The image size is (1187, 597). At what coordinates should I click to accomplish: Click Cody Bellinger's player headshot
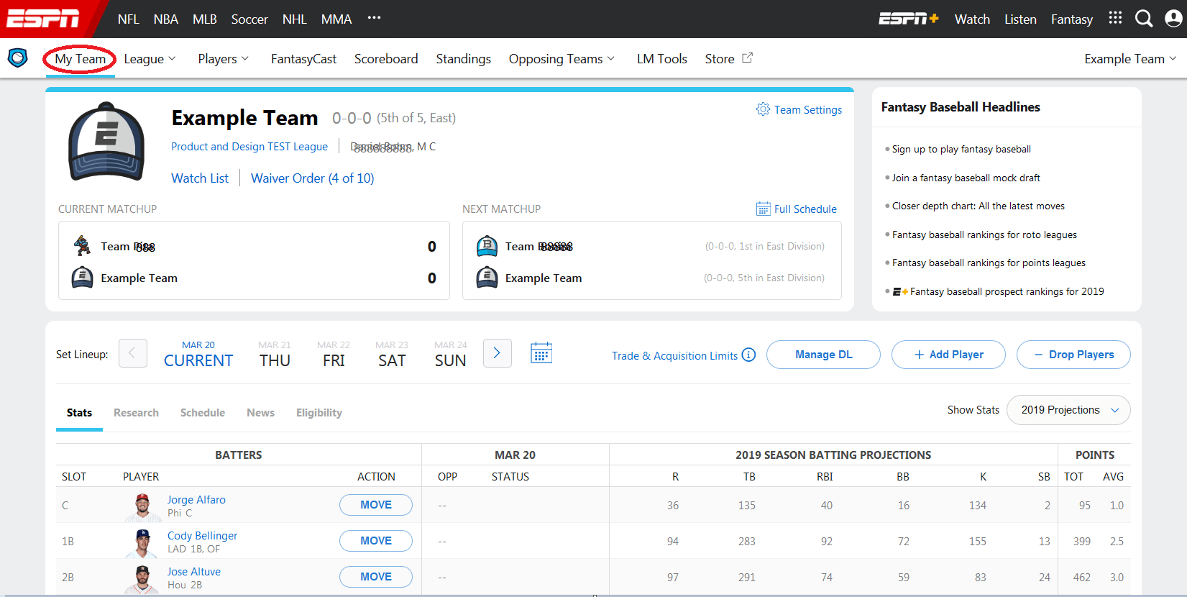142,543
